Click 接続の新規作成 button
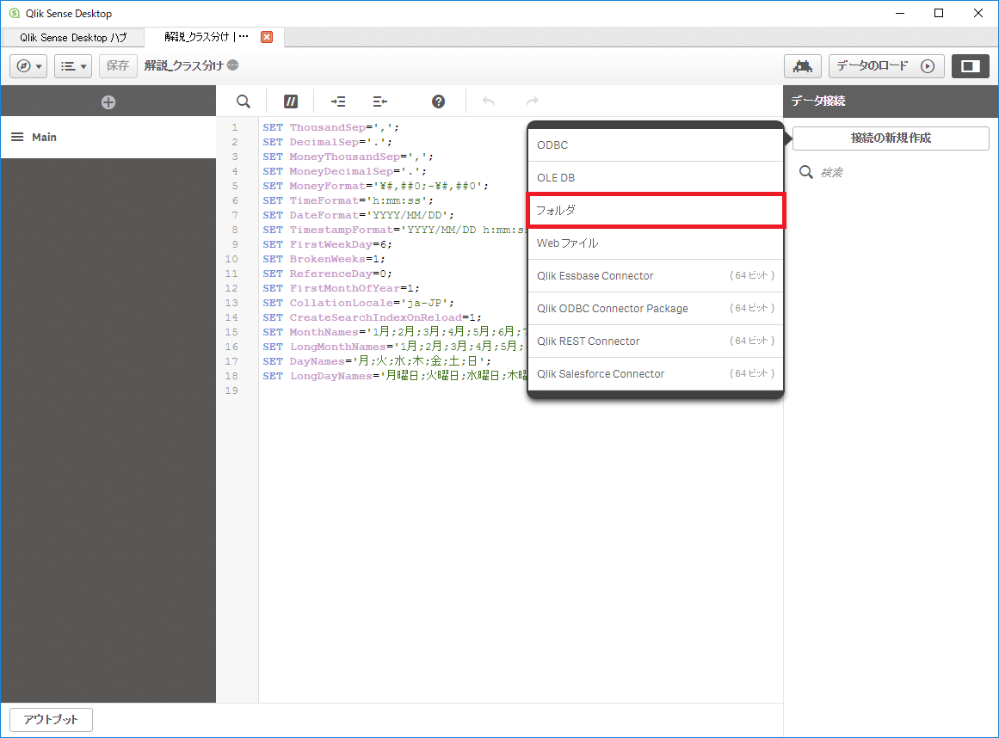Screen dimensions: 999x738 click(x=891, y=138)
